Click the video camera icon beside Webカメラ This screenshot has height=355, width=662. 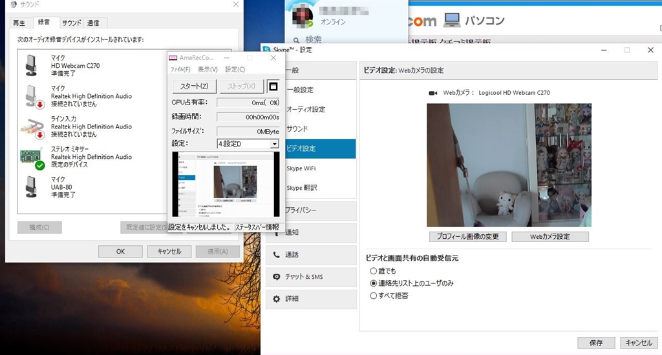point(432,93)
